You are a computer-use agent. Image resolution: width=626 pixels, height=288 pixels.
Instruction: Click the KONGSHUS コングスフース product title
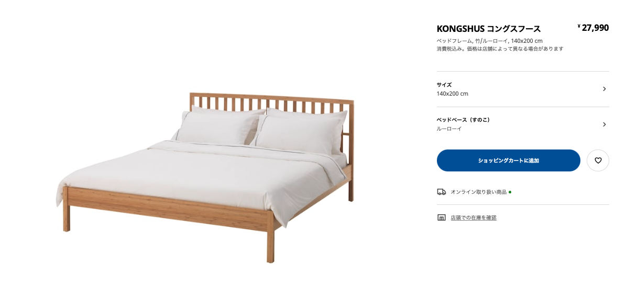coord(489,29)
